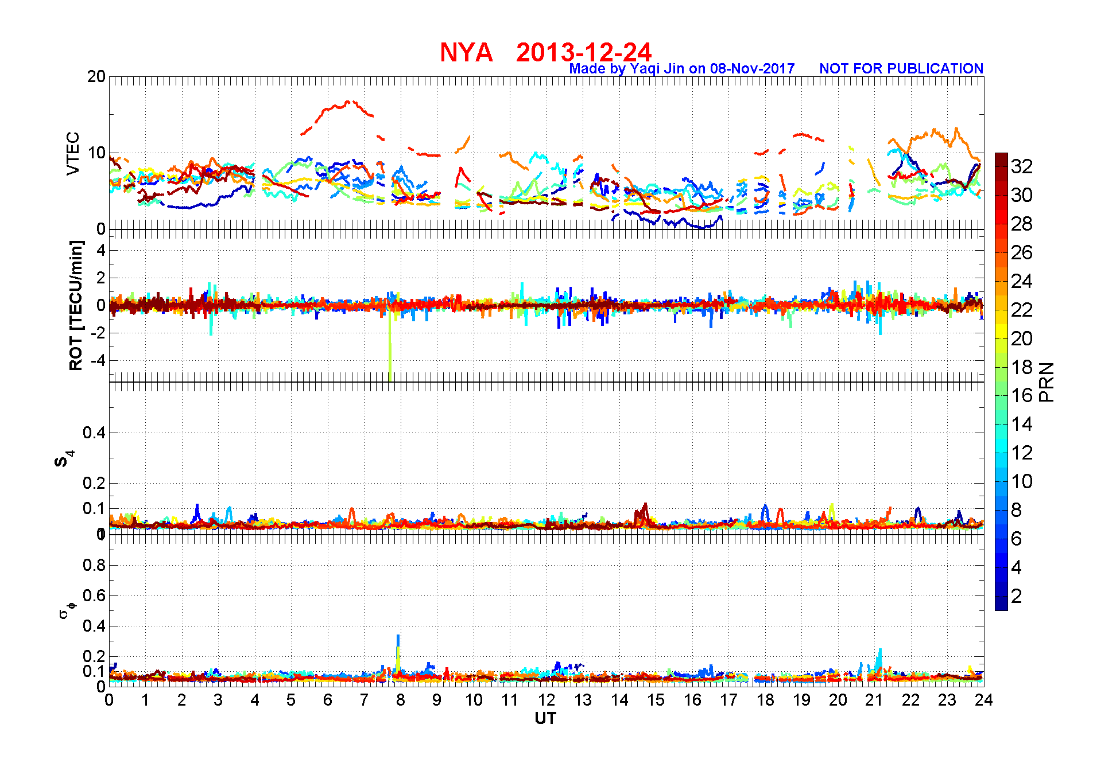Screen dimensions: 1093x763
Task: Click the "UT" x-axis label
Action: coord(546,718)
